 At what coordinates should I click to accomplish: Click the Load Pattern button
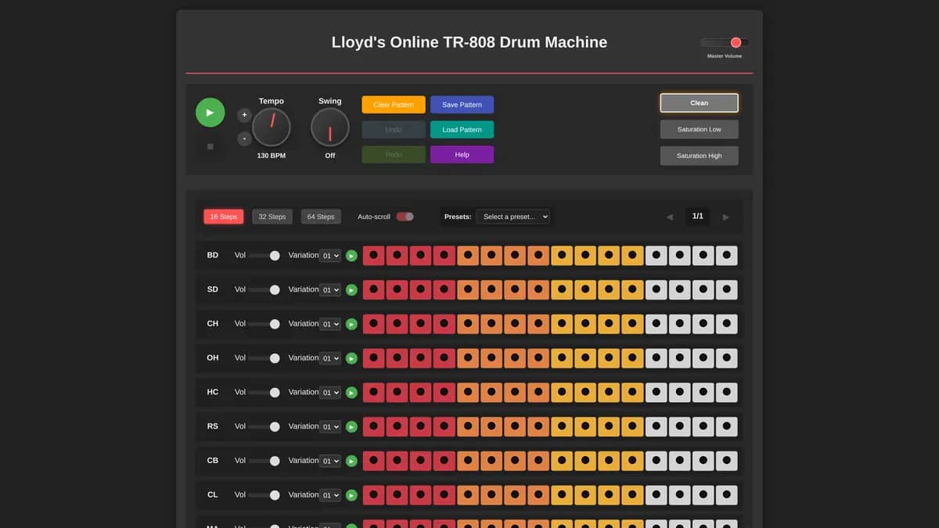click(x=462, y=130)
